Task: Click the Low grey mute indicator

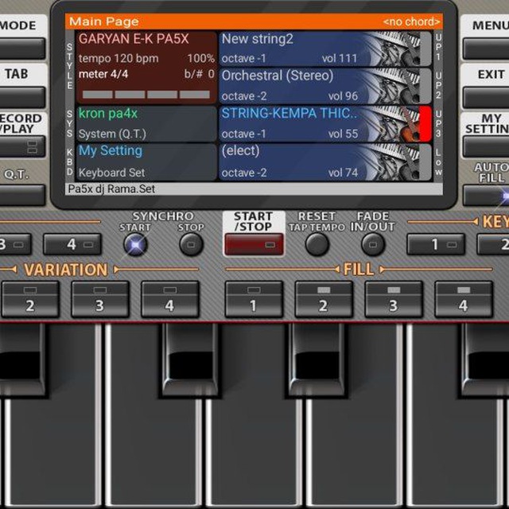Action: click(x=425, y=162)
